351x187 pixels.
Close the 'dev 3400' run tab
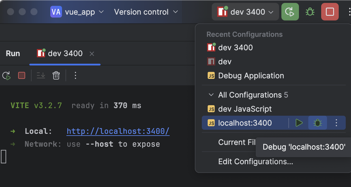pyautogui.click(x=92, y=53)
